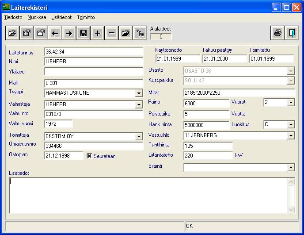Open the Luokitus dropdown
The height and width of the screenshot is (235, 304).
coord(291,125)
